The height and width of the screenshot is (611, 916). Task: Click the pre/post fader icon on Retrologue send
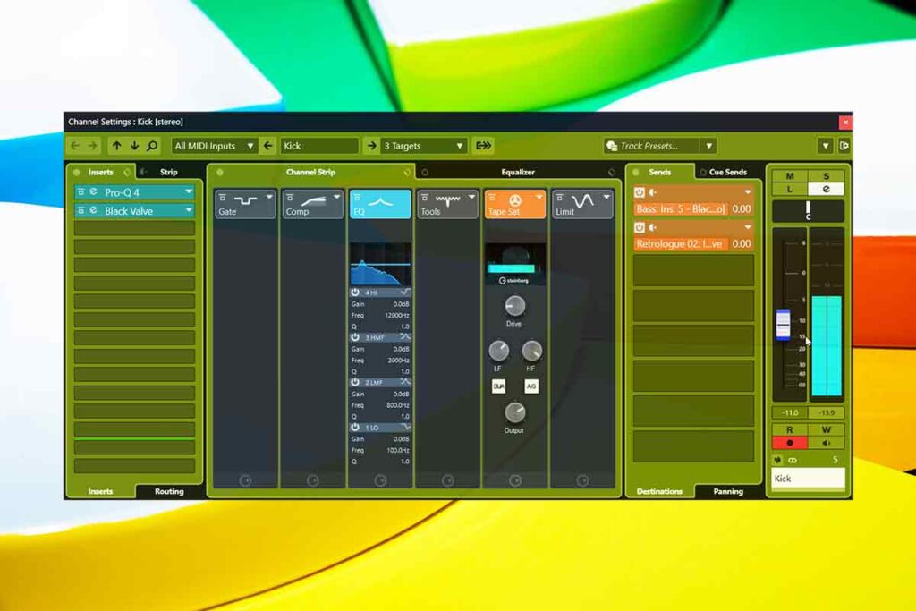(x=653, y=227)
